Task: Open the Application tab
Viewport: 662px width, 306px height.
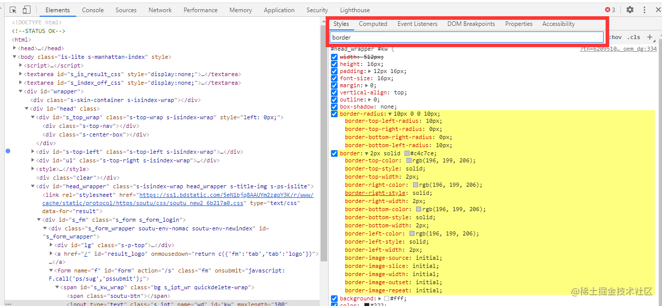Action: pos(279,10)
